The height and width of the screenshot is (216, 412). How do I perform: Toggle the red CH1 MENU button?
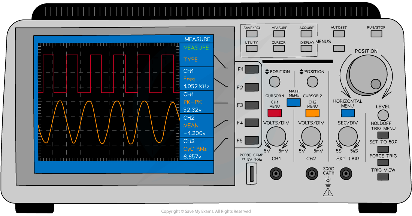[275, 113]
